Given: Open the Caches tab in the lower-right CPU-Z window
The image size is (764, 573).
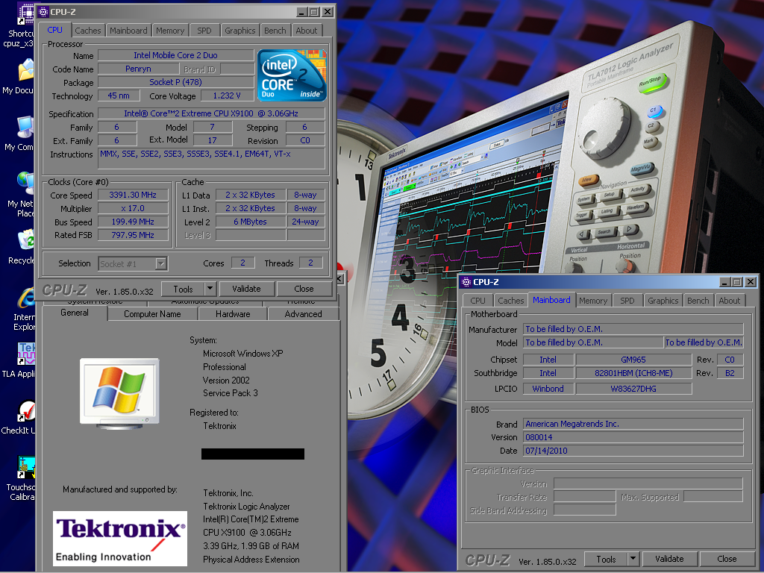Looking at the screenshot, I should [x=510, y=301].
